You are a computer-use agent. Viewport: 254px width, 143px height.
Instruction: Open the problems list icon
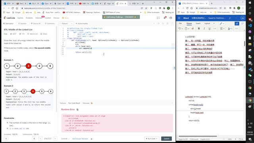tap(6, 139)
